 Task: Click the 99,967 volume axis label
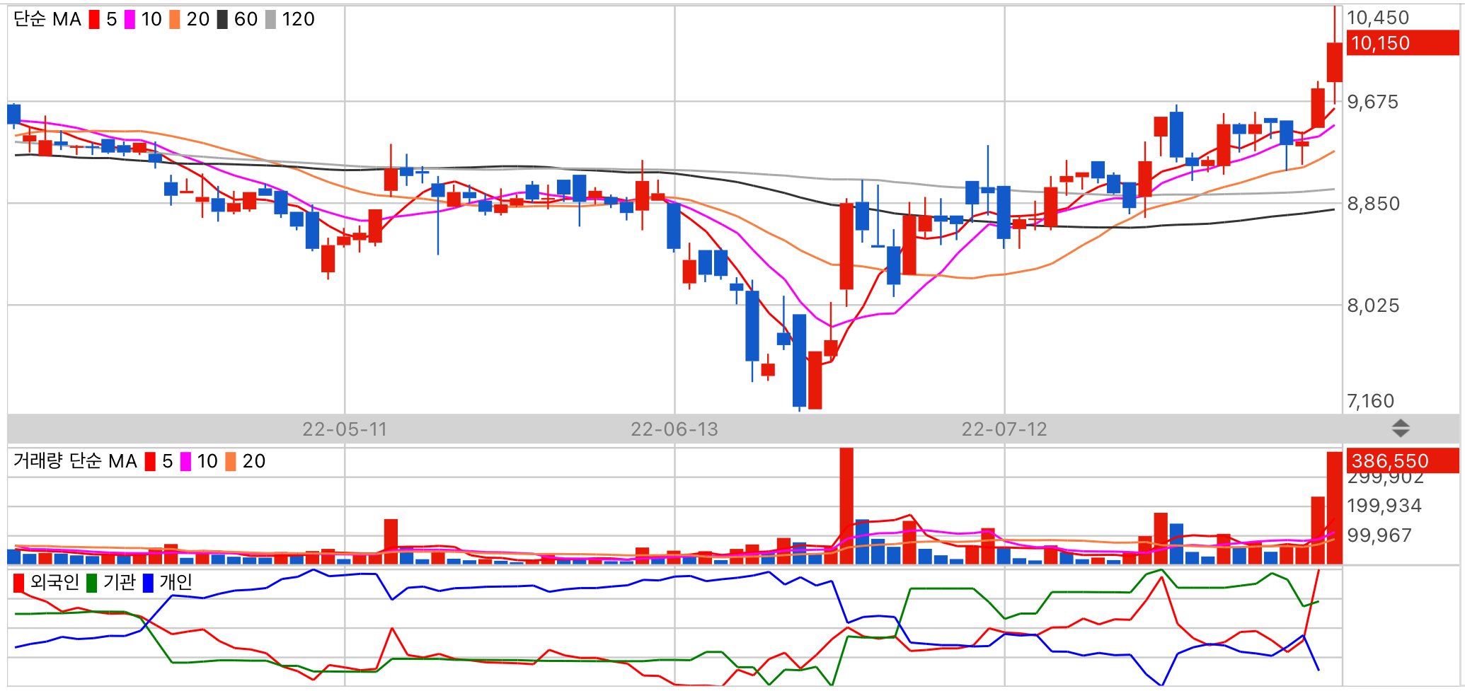pos(1379,535)
